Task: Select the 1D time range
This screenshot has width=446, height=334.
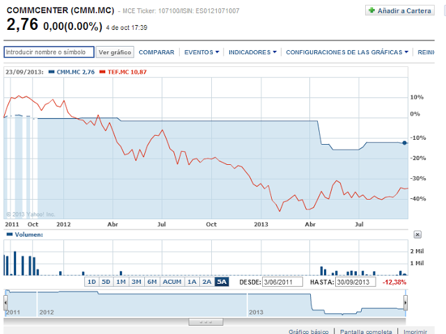Action: pos(91,282)
